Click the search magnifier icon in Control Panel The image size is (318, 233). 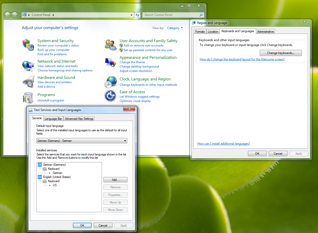click(x=201, y=15)
